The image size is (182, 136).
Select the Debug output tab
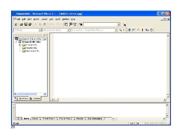(35, 119)
